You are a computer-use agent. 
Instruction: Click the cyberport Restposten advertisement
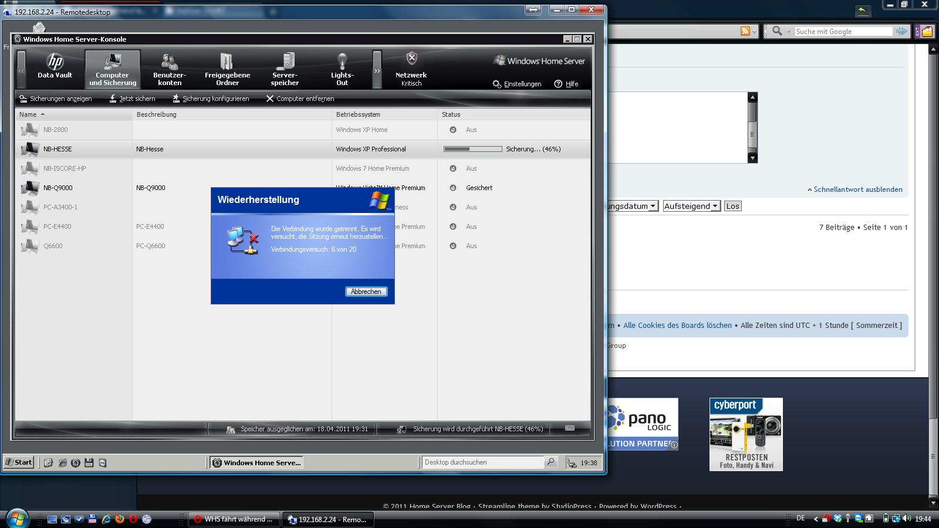[746, 434]
